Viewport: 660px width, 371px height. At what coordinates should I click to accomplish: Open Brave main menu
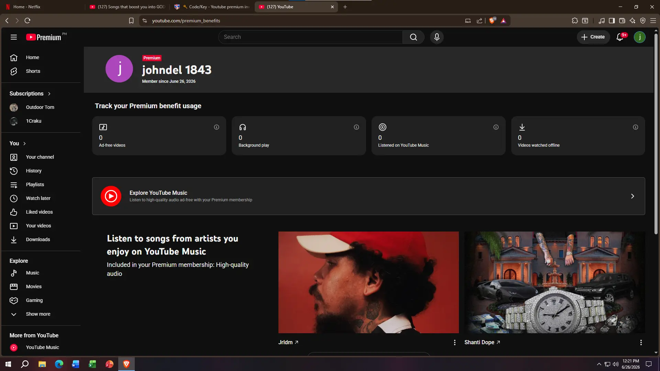point(653,21)
